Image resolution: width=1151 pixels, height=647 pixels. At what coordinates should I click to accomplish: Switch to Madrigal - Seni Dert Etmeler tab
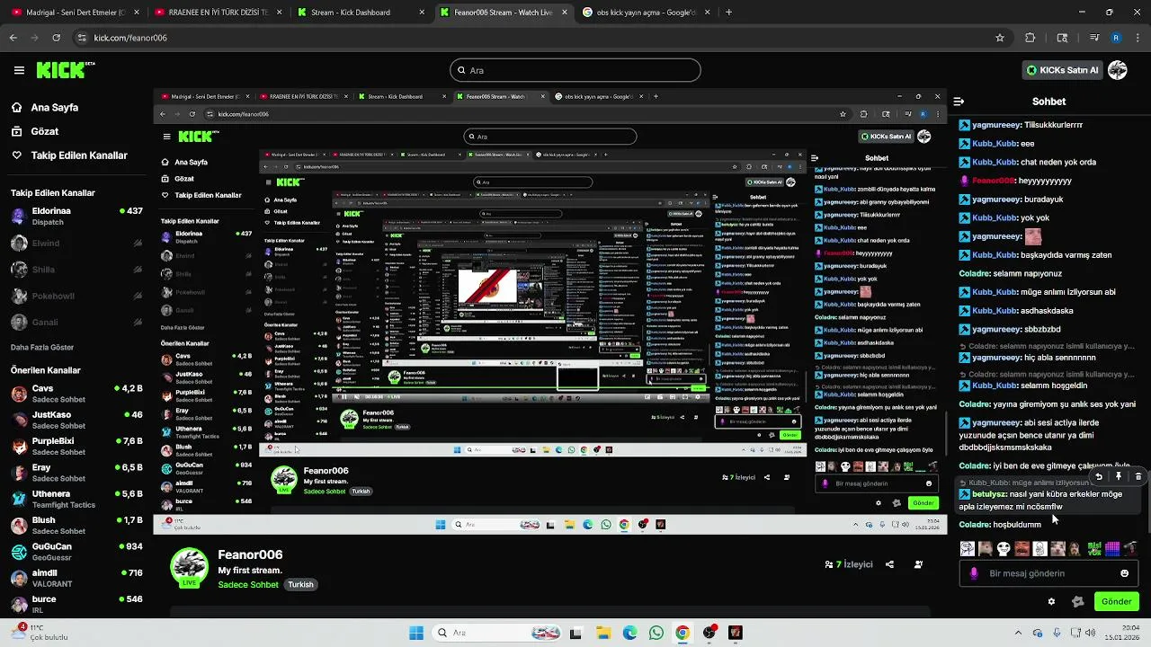(x=75, y=13)
